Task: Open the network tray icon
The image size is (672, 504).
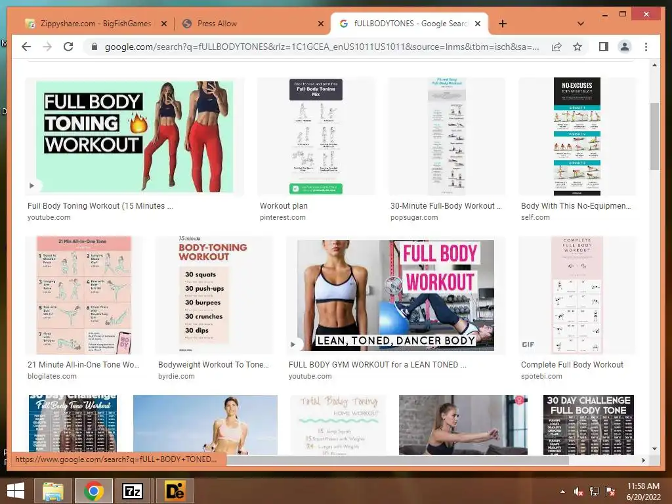Action: 595,492
